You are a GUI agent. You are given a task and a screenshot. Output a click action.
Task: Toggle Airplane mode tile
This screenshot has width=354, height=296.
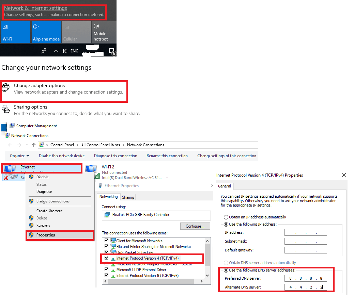(x=46, y=32)
